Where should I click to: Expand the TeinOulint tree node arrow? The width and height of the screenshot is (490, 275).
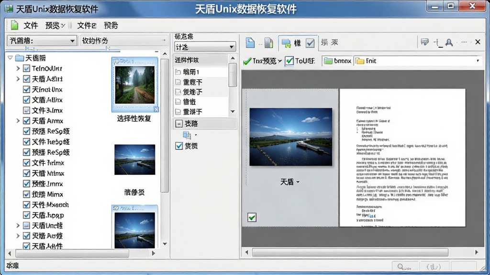[x=18, y=69]
